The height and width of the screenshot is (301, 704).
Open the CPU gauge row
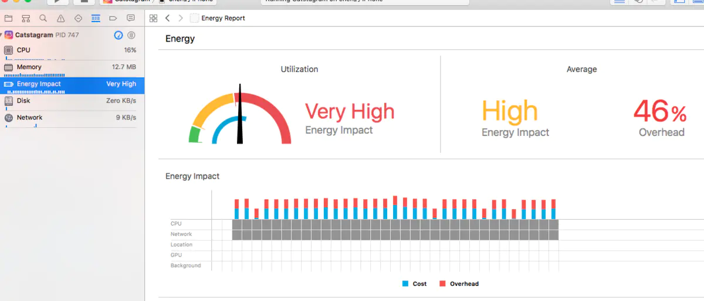[72, 52]
